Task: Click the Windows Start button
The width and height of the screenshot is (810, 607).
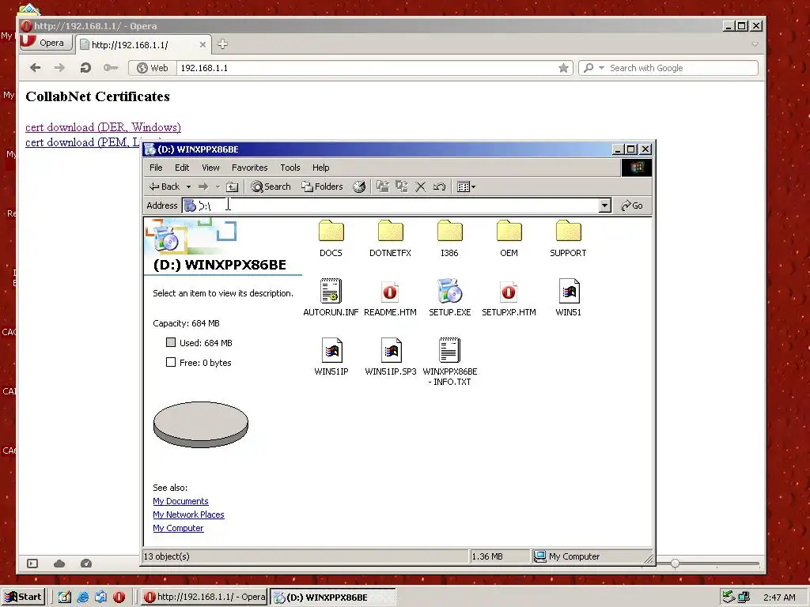Action: pyautogui.click(x=23, y=597)
